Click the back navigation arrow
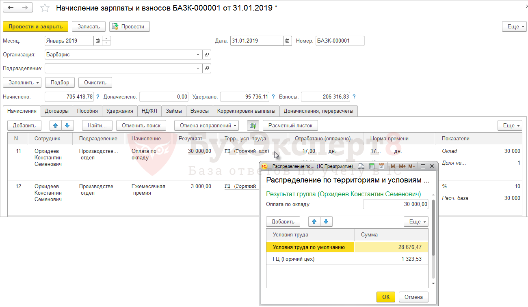Image resolution: width=528 pixels, height=307 pixels. coord(11,8)
